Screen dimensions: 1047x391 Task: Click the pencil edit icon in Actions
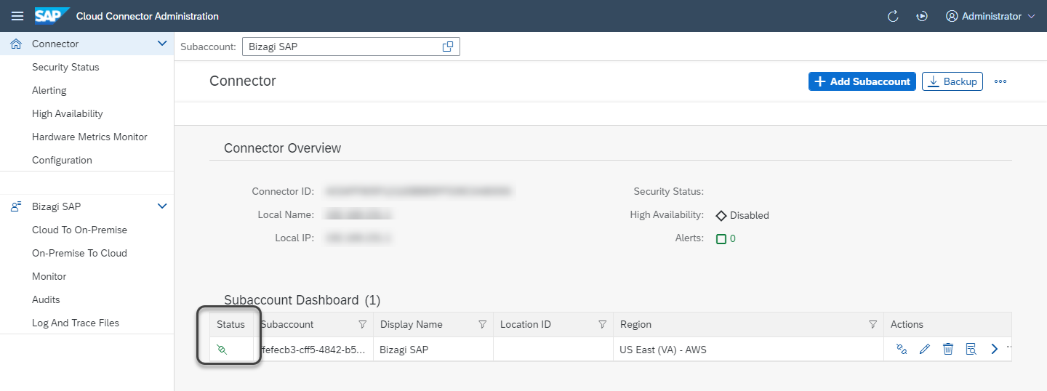(925, 350)
